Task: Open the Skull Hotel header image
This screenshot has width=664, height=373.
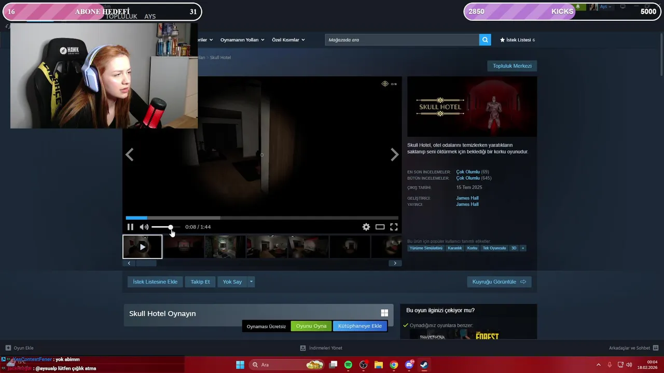Action: [472, 107]
